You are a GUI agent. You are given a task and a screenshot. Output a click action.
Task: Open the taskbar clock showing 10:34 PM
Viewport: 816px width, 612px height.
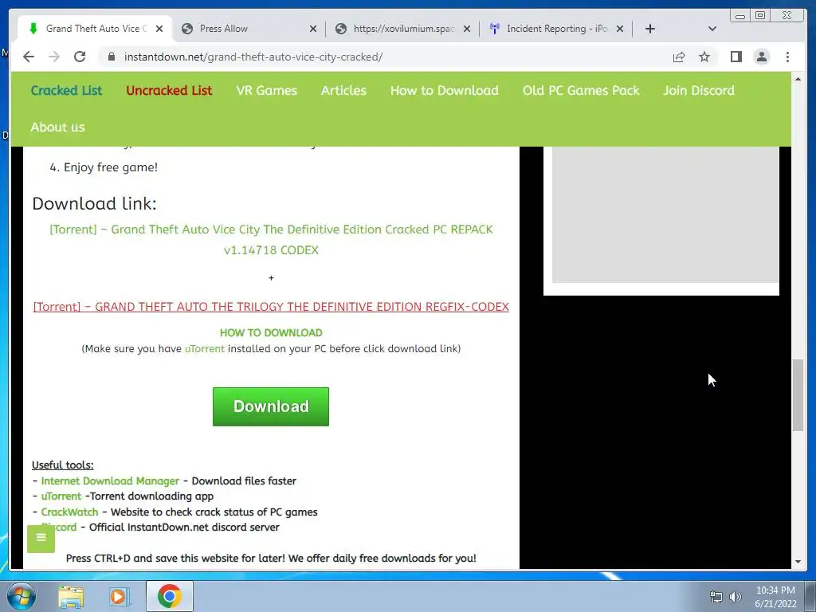[775, 597]
